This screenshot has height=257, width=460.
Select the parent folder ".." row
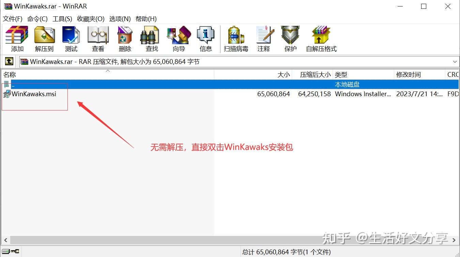point(230,84)
